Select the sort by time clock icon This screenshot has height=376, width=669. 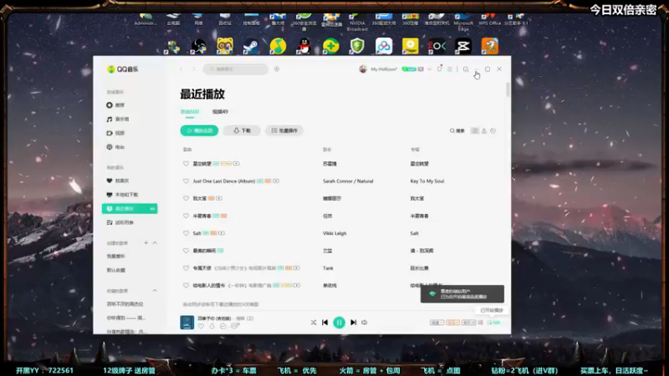click(493, 131)
